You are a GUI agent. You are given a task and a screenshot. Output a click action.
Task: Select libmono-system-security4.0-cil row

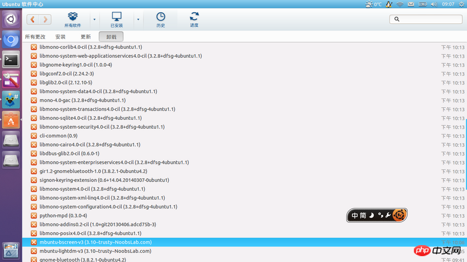point(245,127)
